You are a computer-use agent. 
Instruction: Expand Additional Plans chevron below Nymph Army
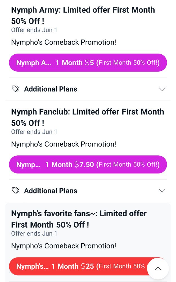[162, 89]
